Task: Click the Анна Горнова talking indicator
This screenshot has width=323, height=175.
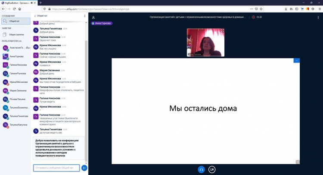Action: tap(102, 23)
